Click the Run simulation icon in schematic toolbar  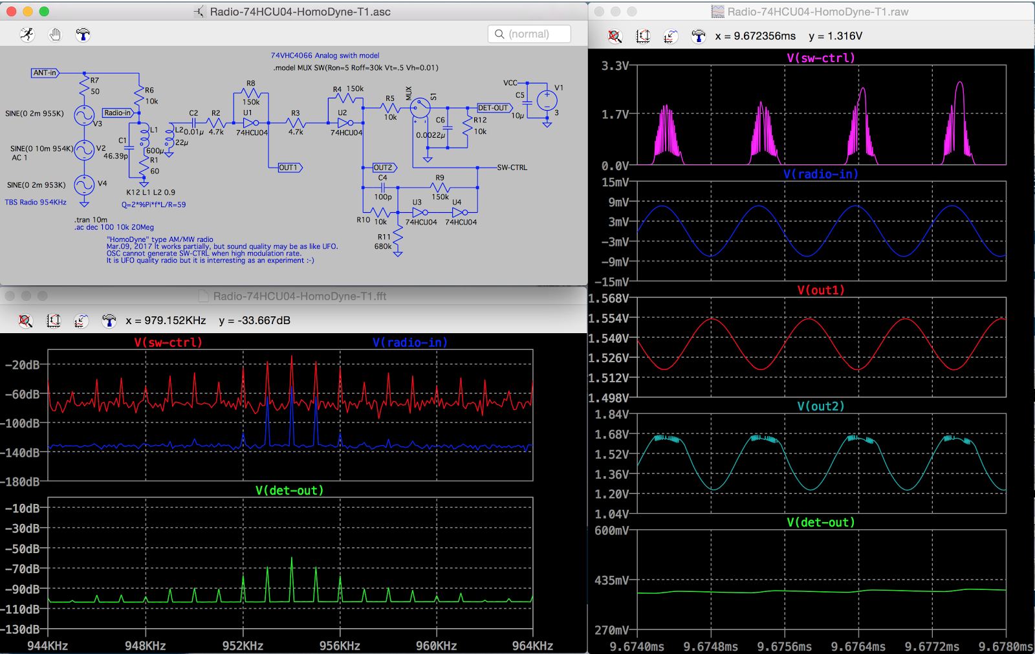[27, 34]
